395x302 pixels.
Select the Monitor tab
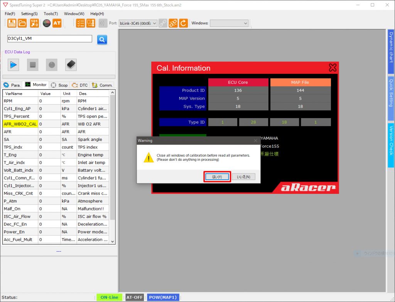click(x=36, y=85)
